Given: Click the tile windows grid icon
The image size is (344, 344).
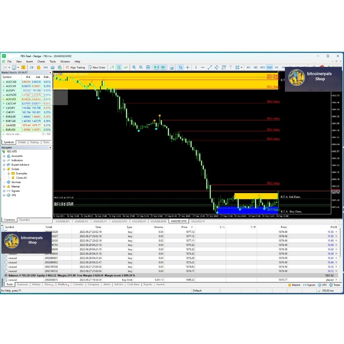Looking at the screenshot, I should [148, 68].
